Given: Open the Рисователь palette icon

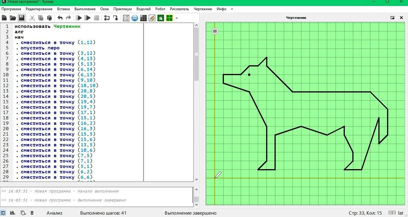Looking at the screenshot, I should click(152, 18).
